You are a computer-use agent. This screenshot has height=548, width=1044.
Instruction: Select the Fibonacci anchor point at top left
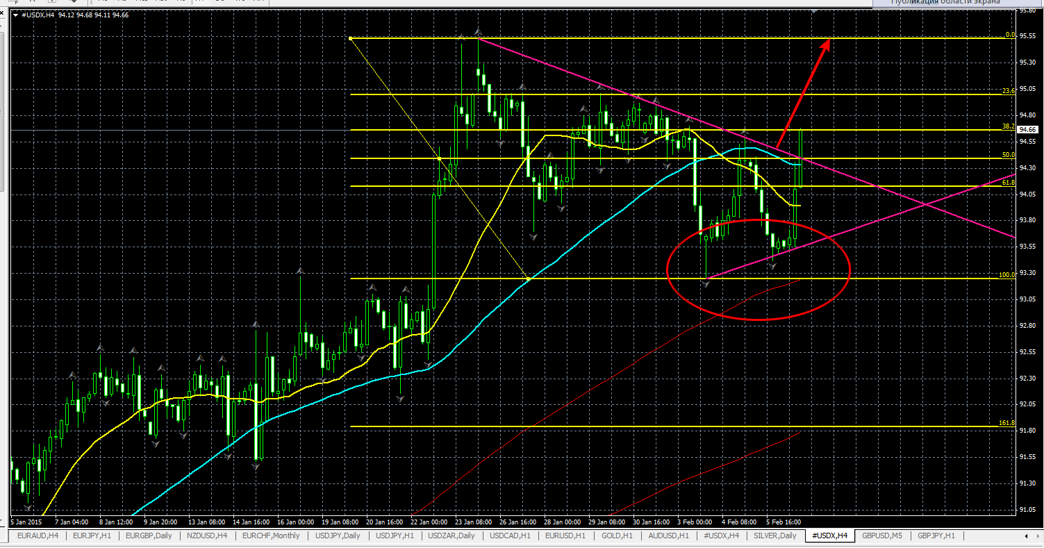pyautogui.click(x=351, y=38)
